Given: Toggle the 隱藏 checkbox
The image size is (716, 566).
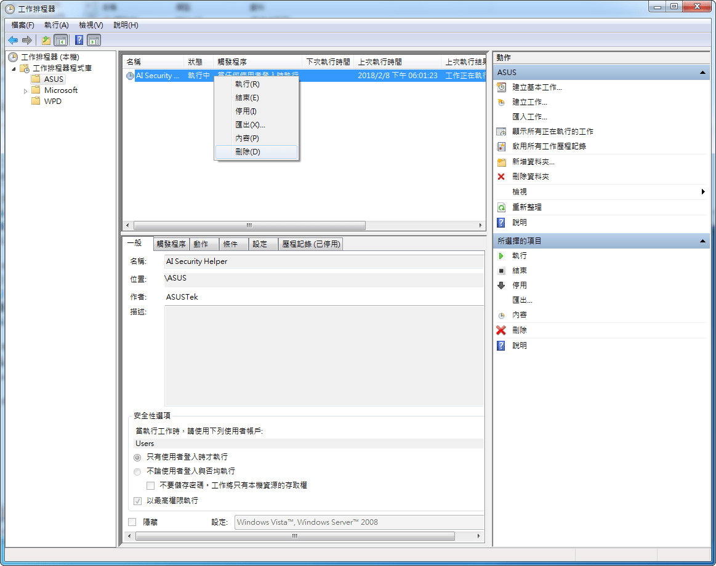Looking at the screenshot, I should coord(132,522).
